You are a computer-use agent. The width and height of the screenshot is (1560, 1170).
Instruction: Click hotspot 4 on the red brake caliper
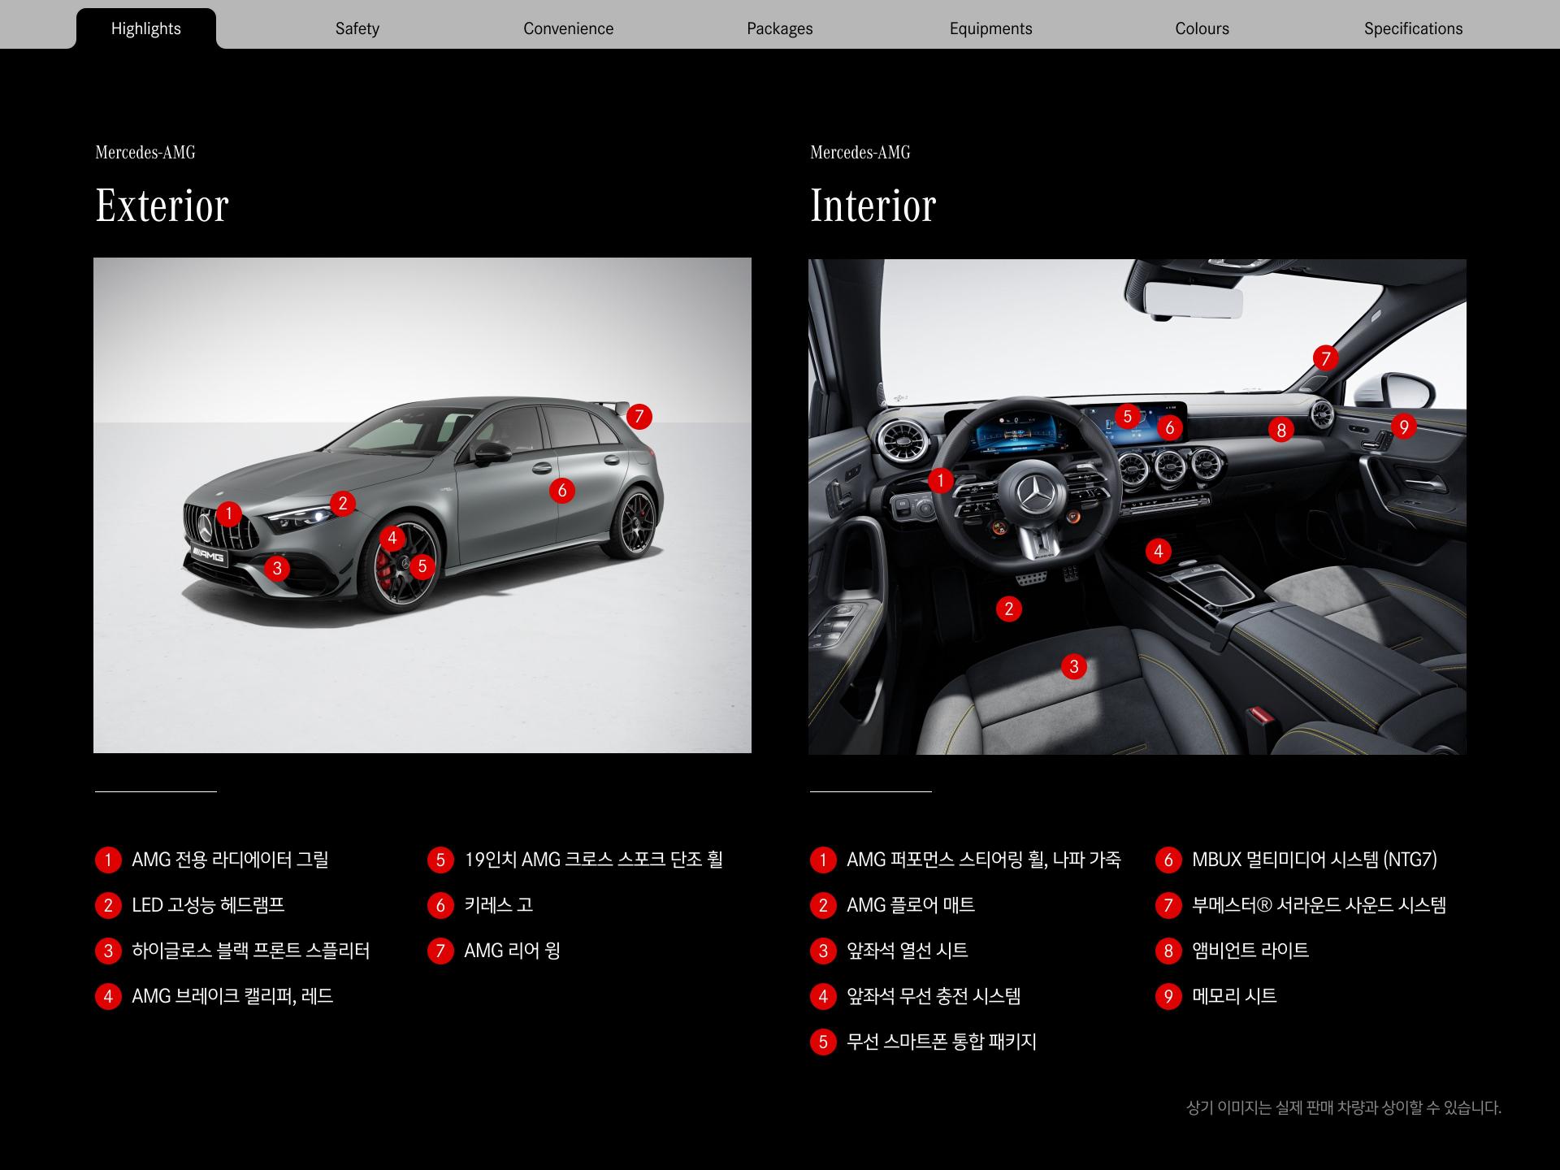[x=392, y=538]
